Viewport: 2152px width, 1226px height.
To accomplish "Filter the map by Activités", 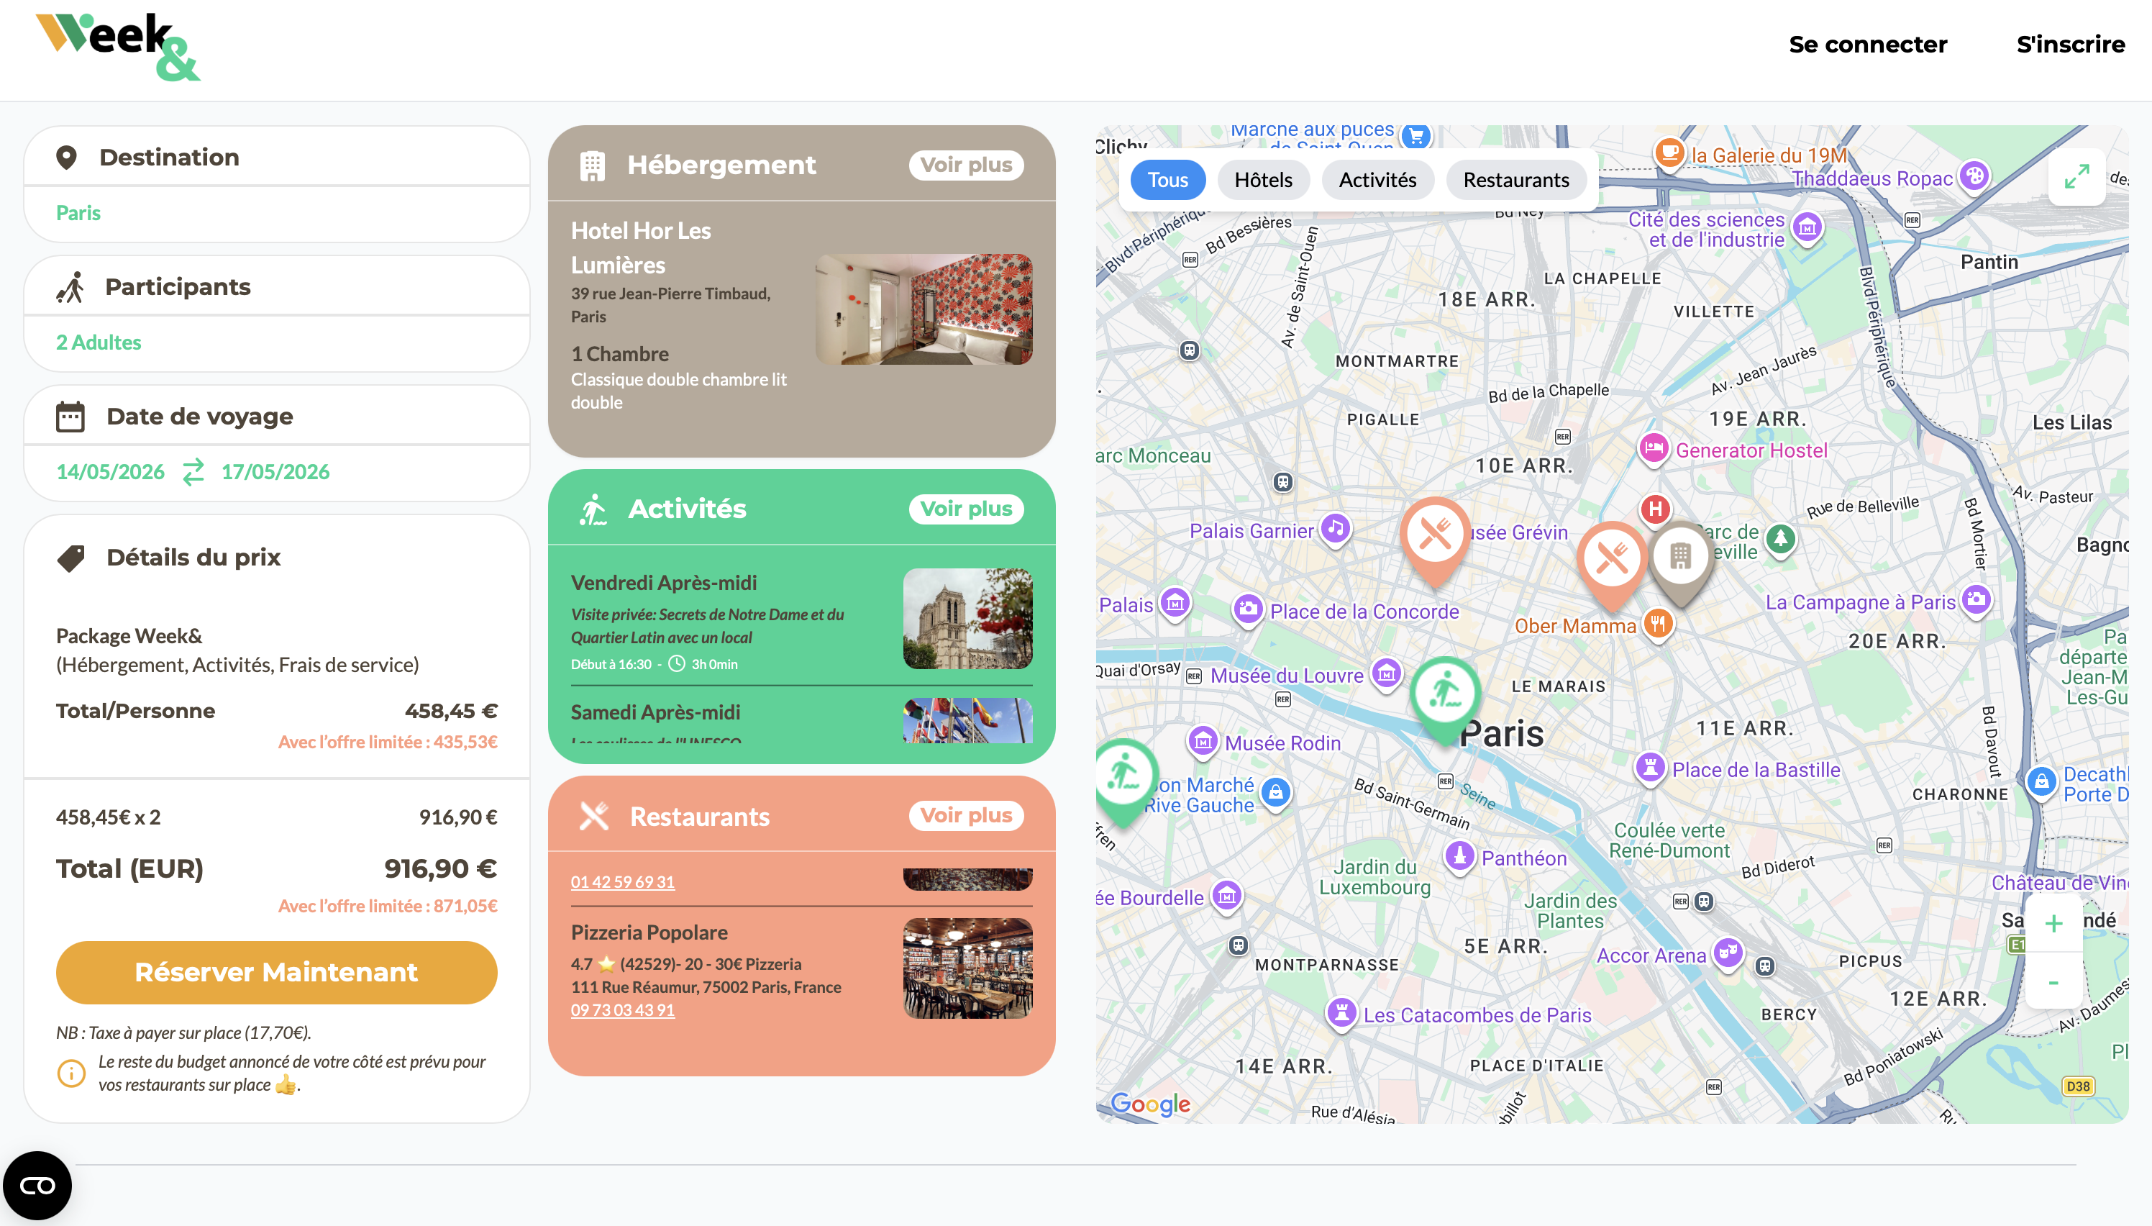I will tap(1377, 179).
